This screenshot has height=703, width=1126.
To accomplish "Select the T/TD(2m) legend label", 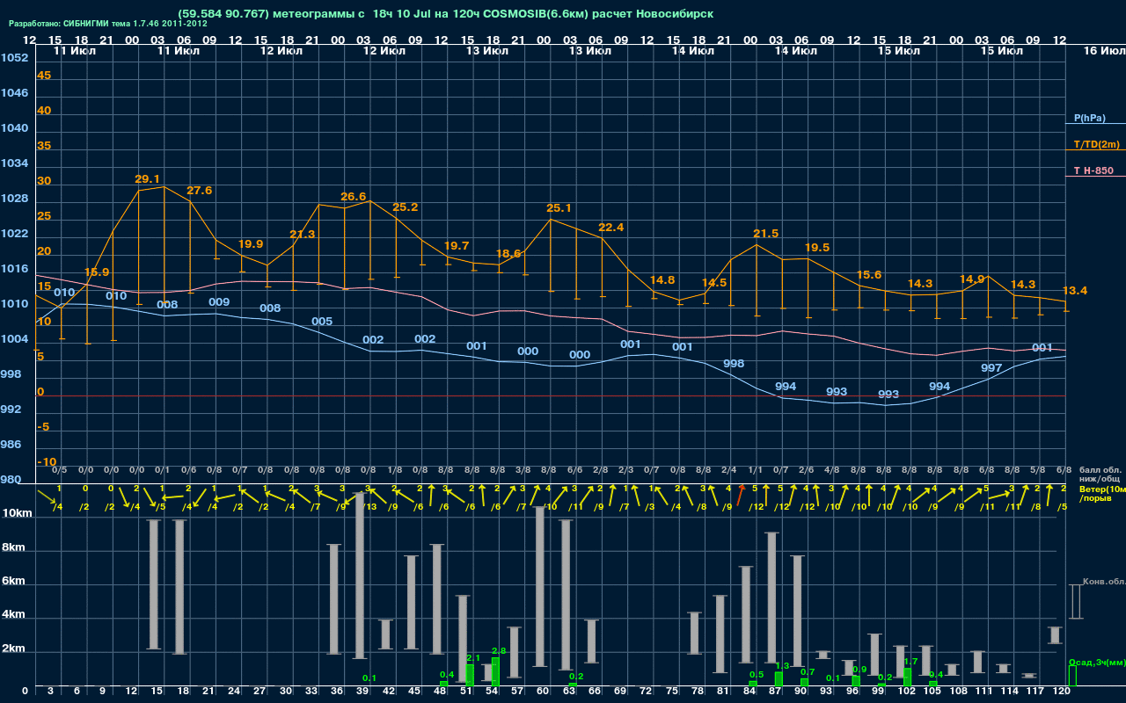I will click(x=1096, y=144).
